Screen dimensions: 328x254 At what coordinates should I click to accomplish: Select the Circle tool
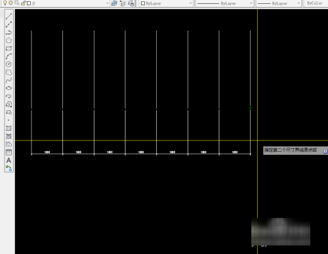[9, 64]
